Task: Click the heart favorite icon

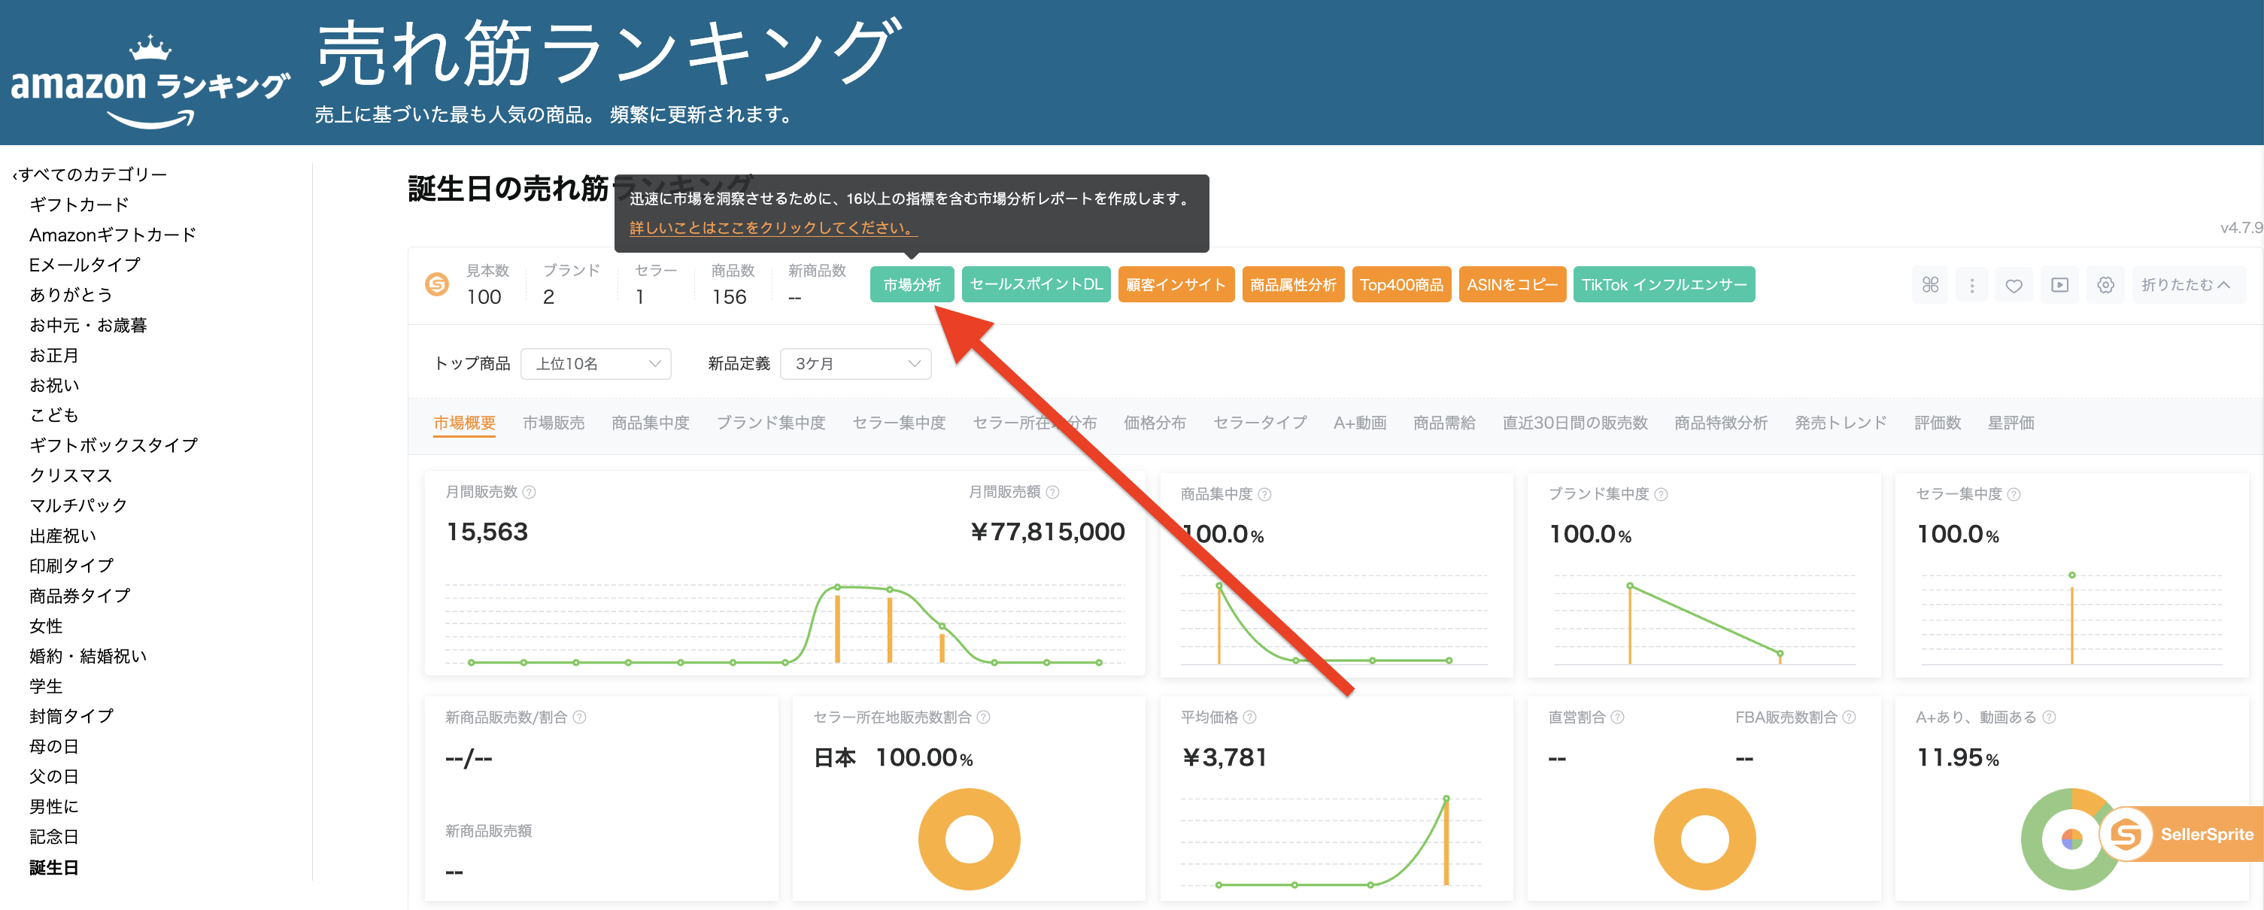Action: tap(2014, 284)
